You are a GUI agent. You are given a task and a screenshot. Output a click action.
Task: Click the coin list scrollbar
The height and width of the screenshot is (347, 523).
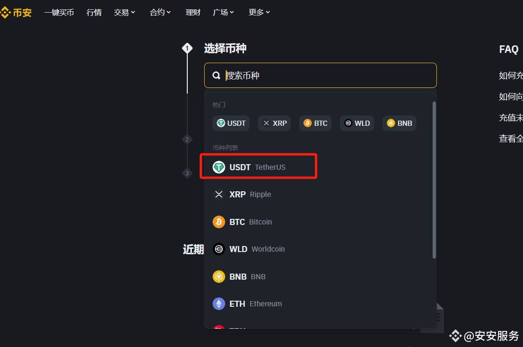pyautogui.click(x=434, y=180)
